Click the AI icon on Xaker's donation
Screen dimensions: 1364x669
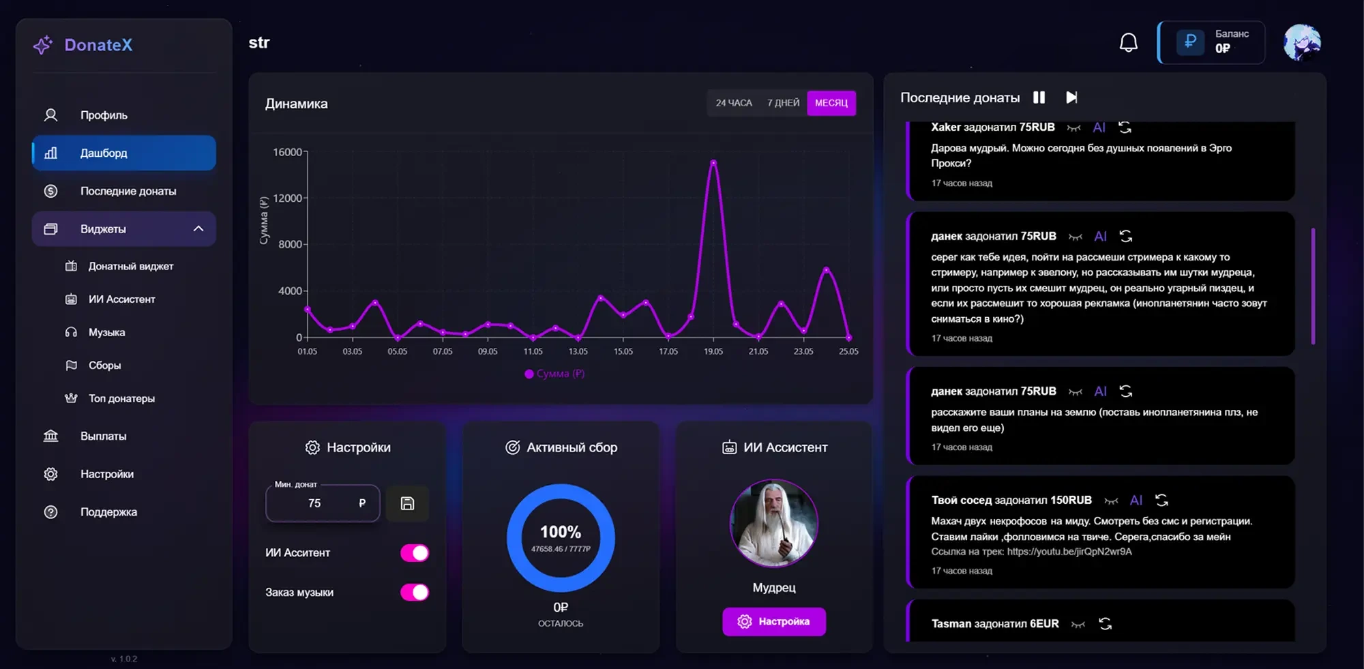click(x=1099, y=128)
